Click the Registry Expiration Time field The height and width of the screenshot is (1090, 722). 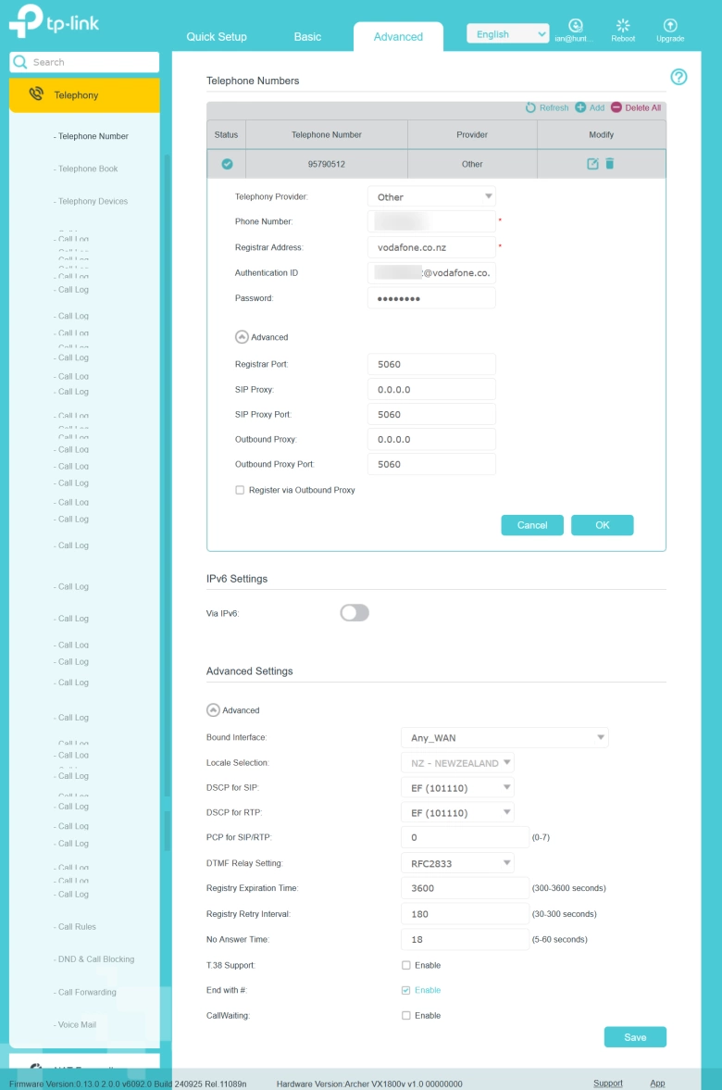point(465,888)
